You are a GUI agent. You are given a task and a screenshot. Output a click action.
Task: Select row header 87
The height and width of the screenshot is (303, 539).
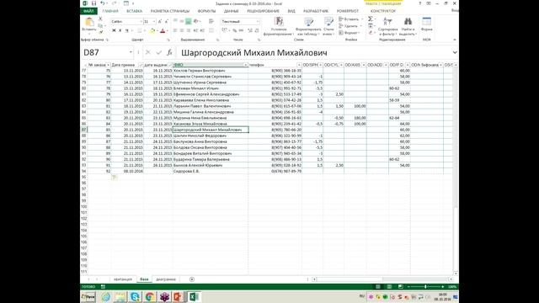click(x=83, y=130)
